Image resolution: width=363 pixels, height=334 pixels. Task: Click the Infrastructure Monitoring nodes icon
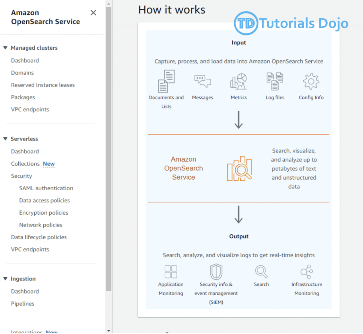[x=307, y=272]
